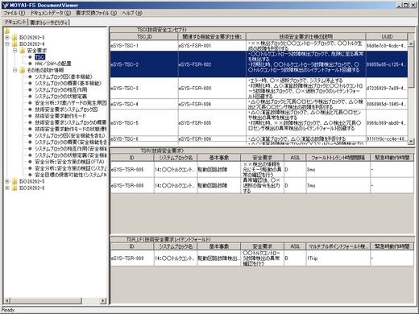The height and width of the screenshot is (314, 419).
Task: Select the eSYS-TSC-2 row
Action: (x=259, y=64)
